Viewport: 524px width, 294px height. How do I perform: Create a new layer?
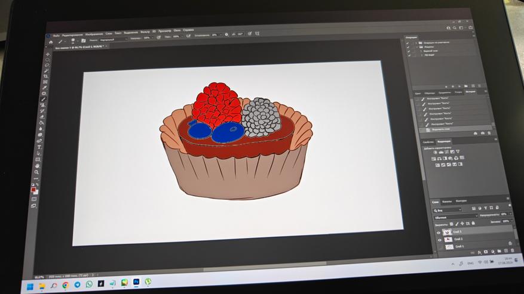pos(505,251)
